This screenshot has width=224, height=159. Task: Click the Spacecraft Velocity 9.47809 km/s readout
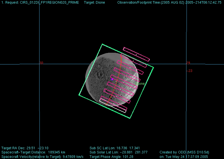(x=43, y=156)
